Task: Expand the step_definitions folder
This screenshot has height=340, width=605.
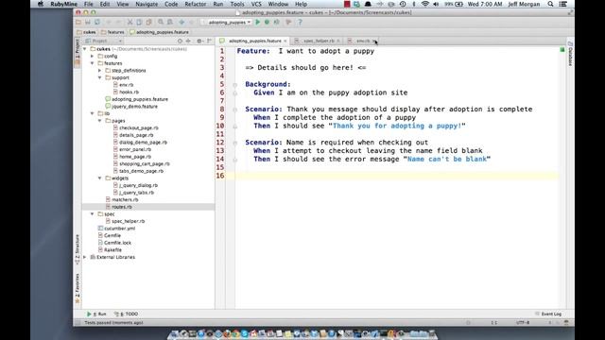Action: coord(99,71)
